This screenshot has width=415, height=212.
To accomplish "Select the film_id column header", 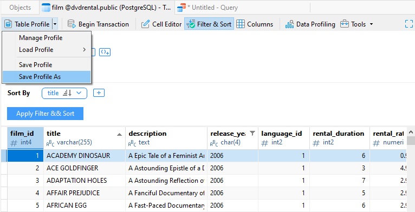I will (25, 138).
